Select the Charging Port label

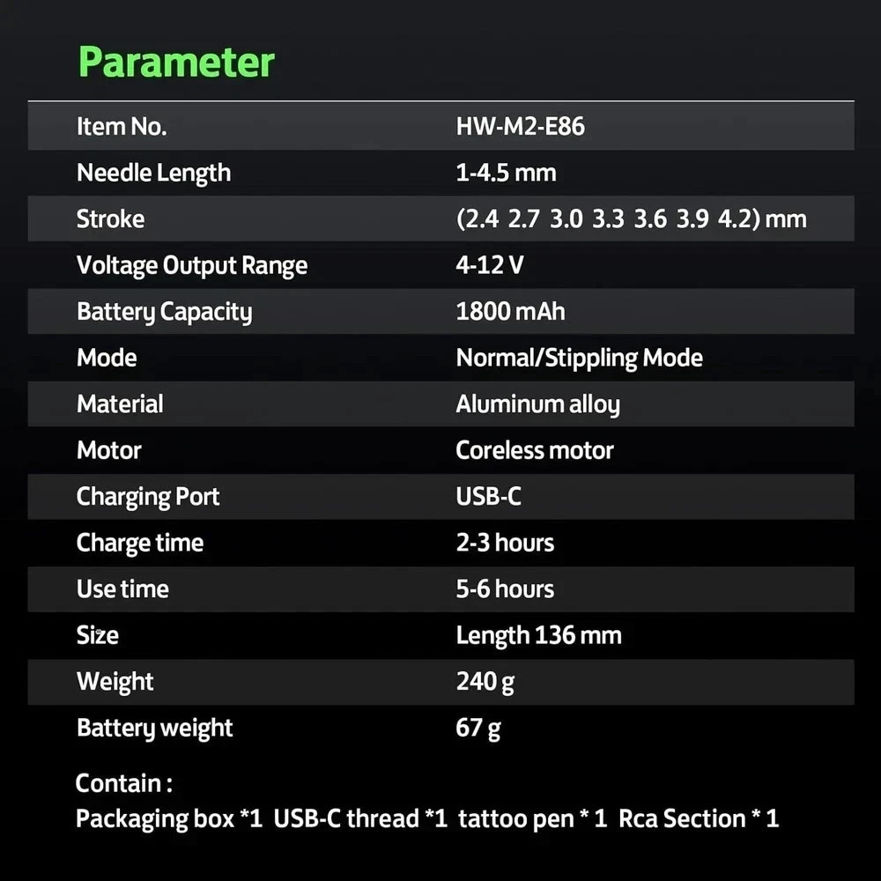[x=148, y=497]
